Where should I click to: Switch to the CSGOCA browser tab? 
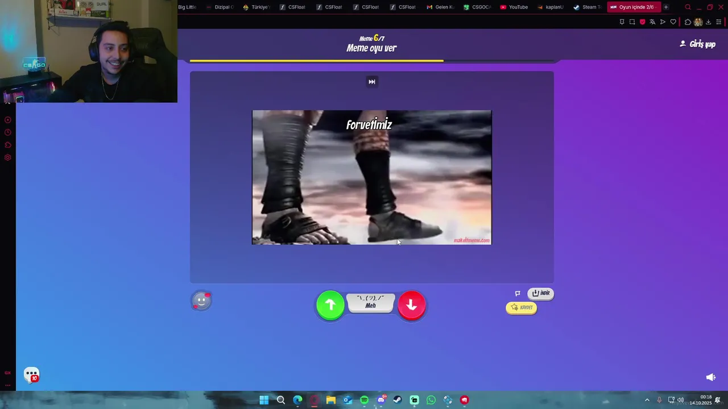(x=477, y=7)
